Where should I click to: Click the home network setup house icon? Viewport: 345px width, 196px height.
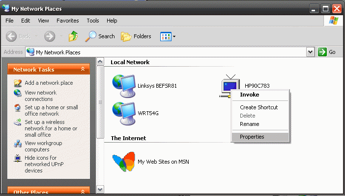[x=18, y=108]
